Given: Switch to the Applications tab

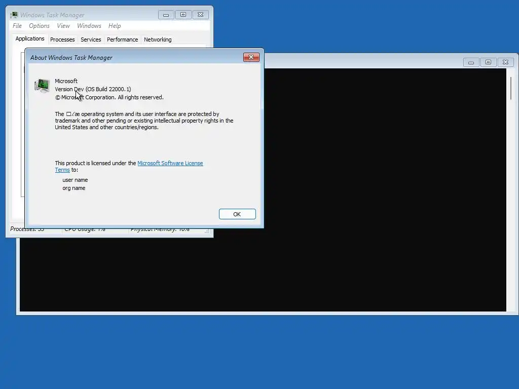Looking at the screenshot, I should 30,38.
